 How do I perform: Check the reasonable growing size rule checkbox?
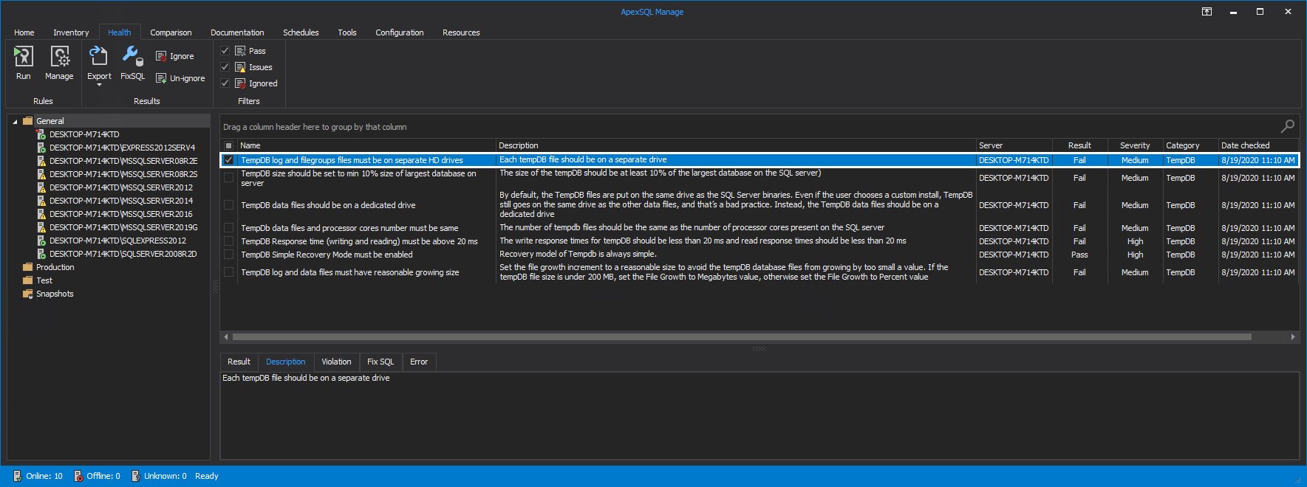pyautogui.click(x=229, y=272)
